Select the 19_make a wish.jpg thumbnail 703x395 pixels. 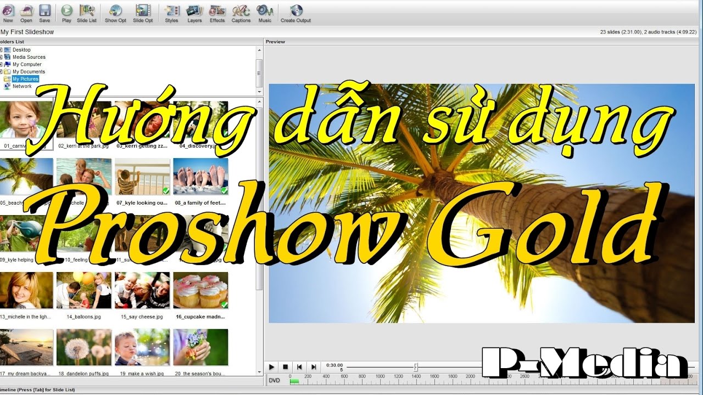pos(143,347)
